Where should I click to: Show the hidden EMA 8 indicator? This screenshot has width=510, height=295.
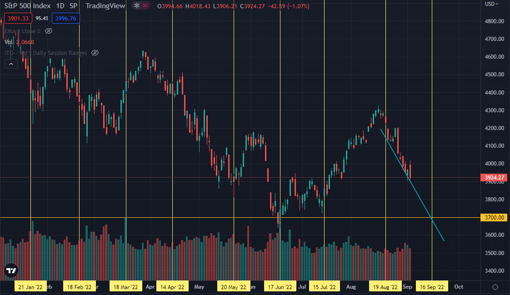pyautogui.click(x=49, y=31)
